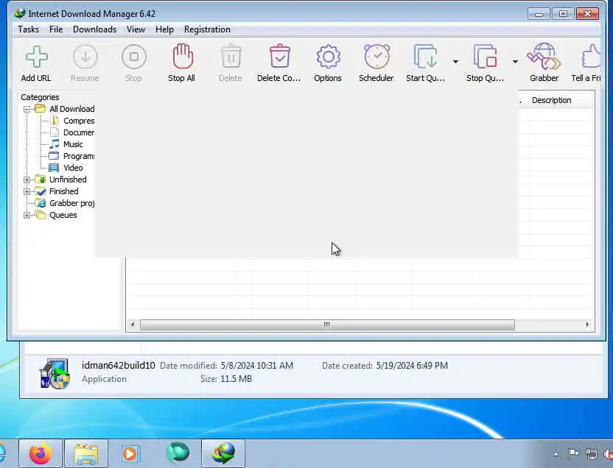Screen dimensions: 613x468
Task: Click the Resume download icon
Action: click(x=85, y=57)
